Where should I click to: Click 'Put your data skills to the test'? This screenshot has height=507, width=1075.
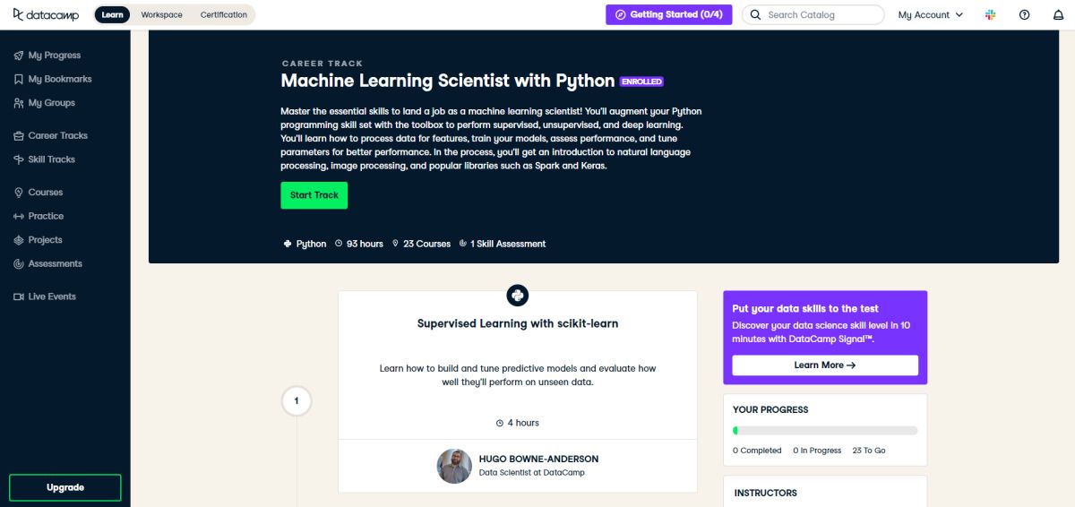pyautogui.click(x=805, y=309)
